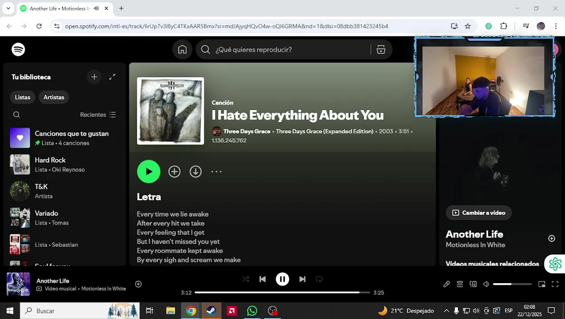This screenshot has height=319, width=565.
Task: Open the extensions puzzle menu
Action: [504, 26]
